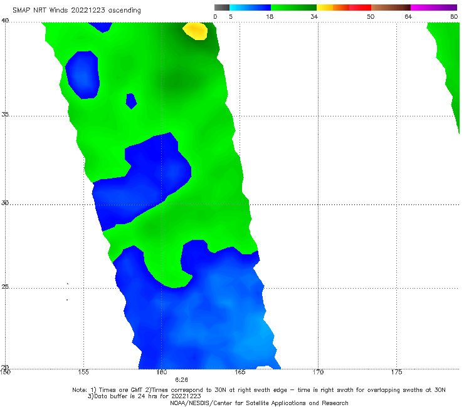Click the red segment of the wind color bar
464x407 pixels.
pyautogui.click(x=360, y=8)
